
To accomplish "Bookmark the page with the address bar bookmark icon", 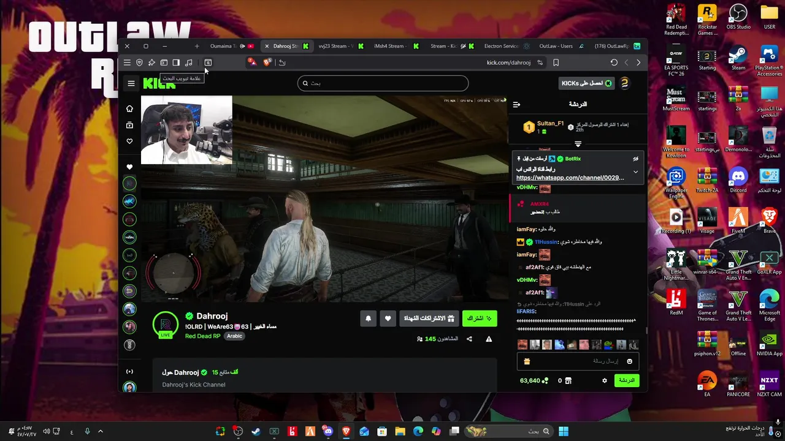I will tap(556, 62).
